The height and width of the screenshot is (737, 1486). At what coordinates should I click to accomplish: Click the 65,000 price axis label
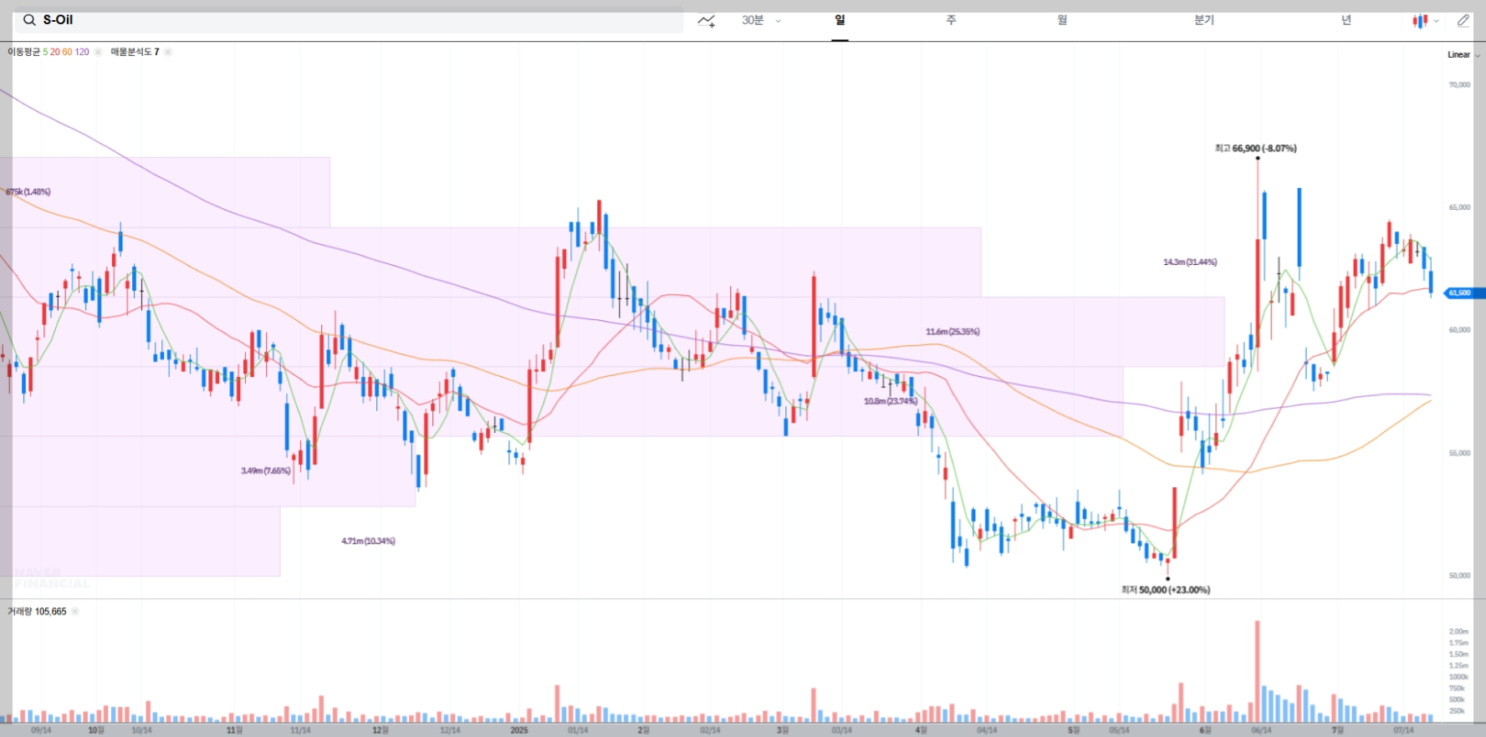[1459, 207]
